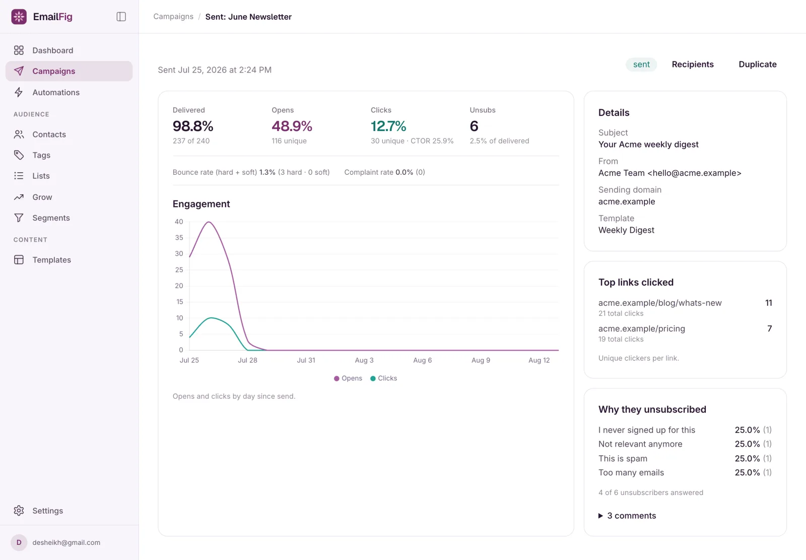Click the Templates layout icon
The image size is (806, 560).
click(x=19, y=260)
